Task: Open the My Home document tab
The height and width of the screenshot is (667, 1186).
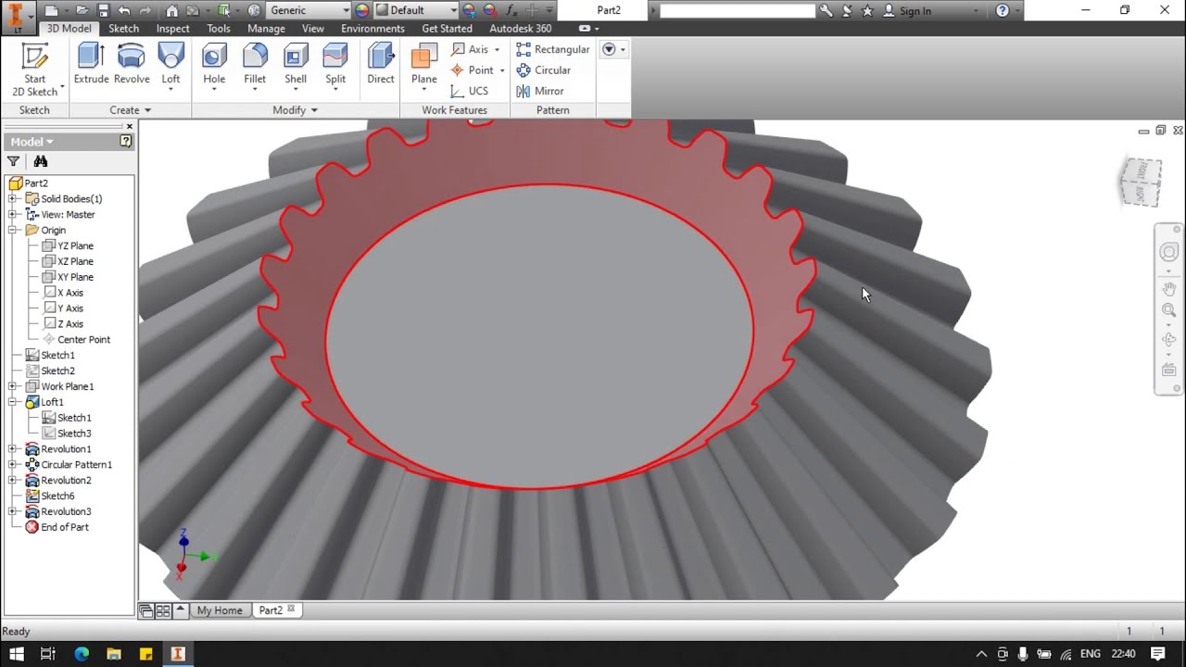Action: [220, 610]
